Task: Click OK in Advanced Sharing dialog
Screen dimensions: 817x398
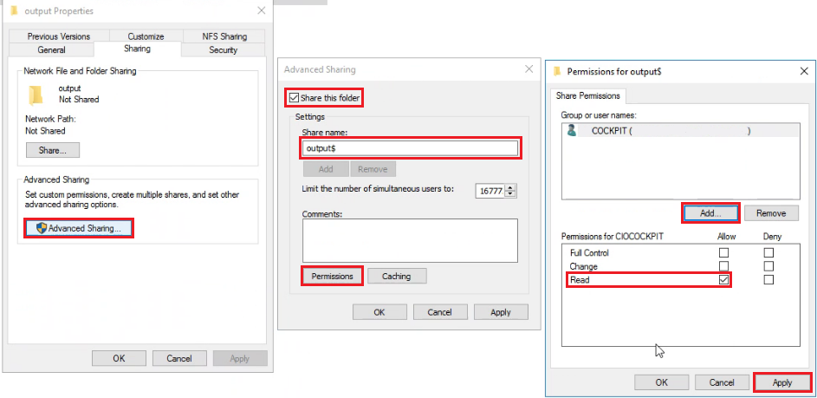Action: (379, 312)
